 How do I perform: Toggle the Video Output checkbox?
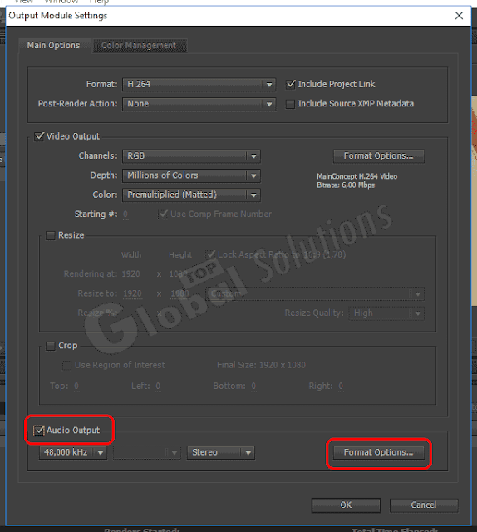click(x=39, y=136)
